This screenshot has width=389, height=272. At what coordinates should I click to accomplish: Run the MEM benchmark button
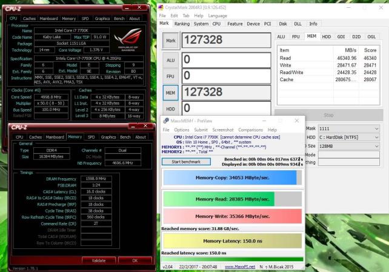(x=170, y=93)
